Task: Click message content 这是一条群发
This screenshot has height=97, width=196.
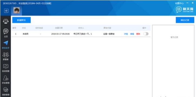Action: click(109, 34)
